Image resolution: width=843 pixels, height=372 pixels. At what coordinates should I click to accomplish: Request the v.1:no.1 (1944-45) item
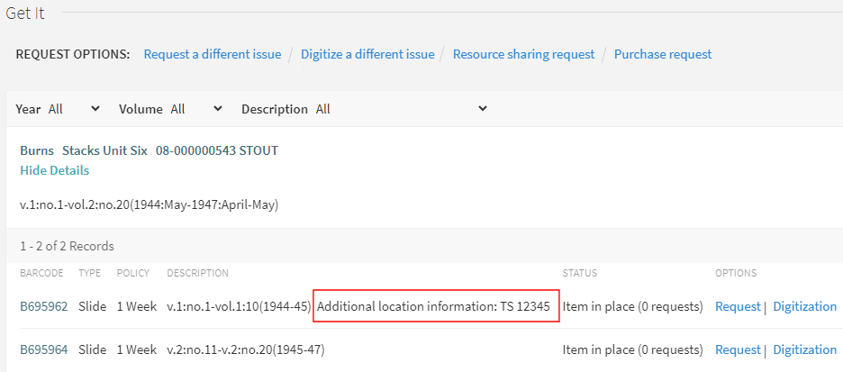click(x=738, y=306)
